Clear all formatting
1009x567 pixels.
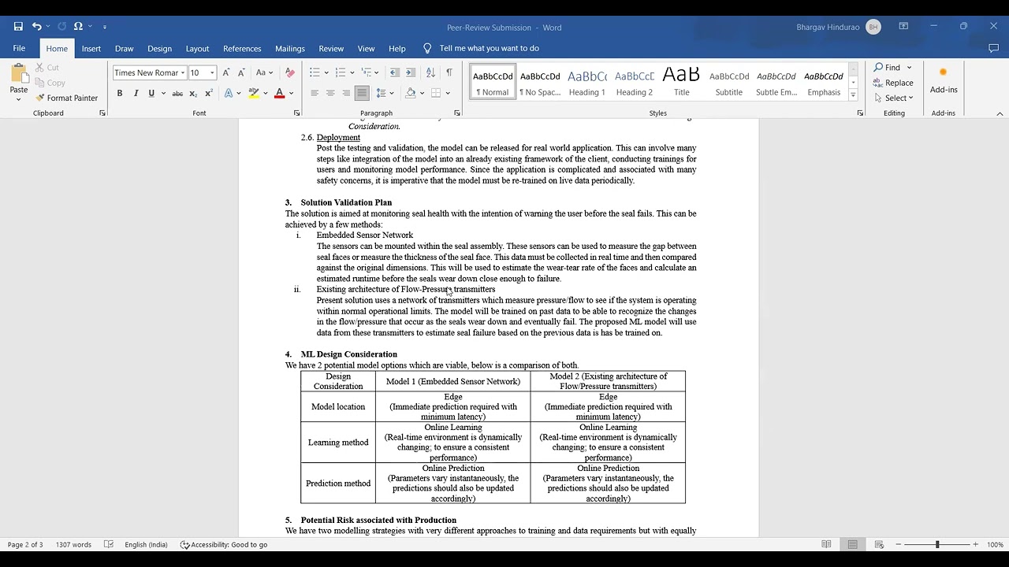click(289, 72)
